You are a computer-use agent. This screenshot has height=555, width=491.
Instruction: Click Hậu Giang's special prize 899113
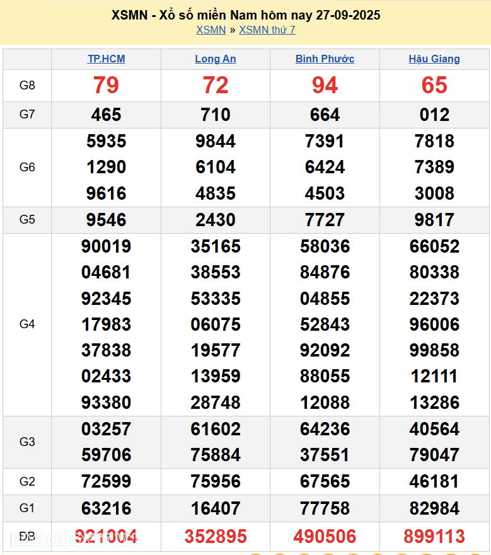[x=434, y=537]
